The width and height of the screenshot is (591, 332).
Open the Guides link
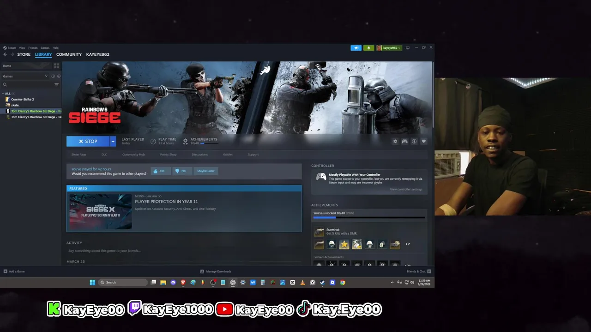point(228,154)
